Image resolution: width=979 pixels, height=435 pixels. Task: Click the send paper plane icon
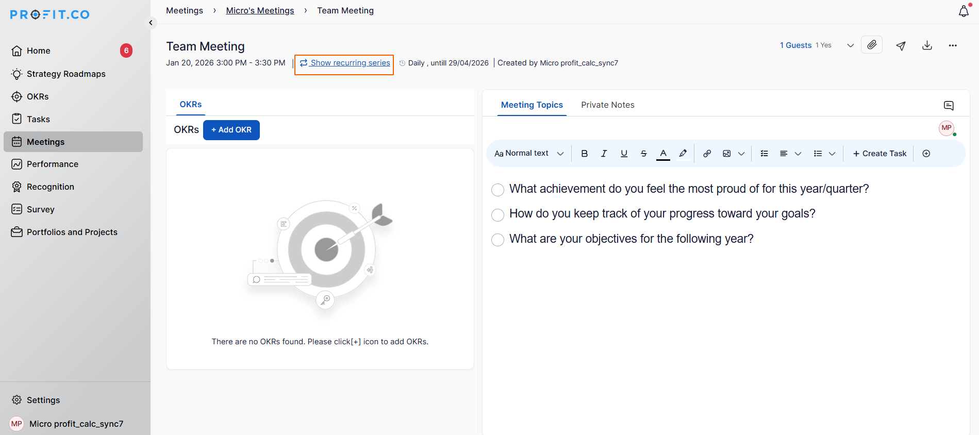pyautogui.click(x=901, y=45)
